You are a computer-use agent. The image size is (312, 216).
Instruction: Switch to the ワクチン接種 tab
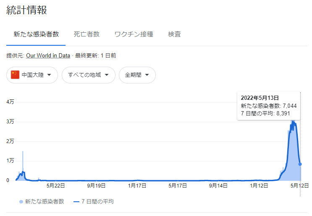134,34
